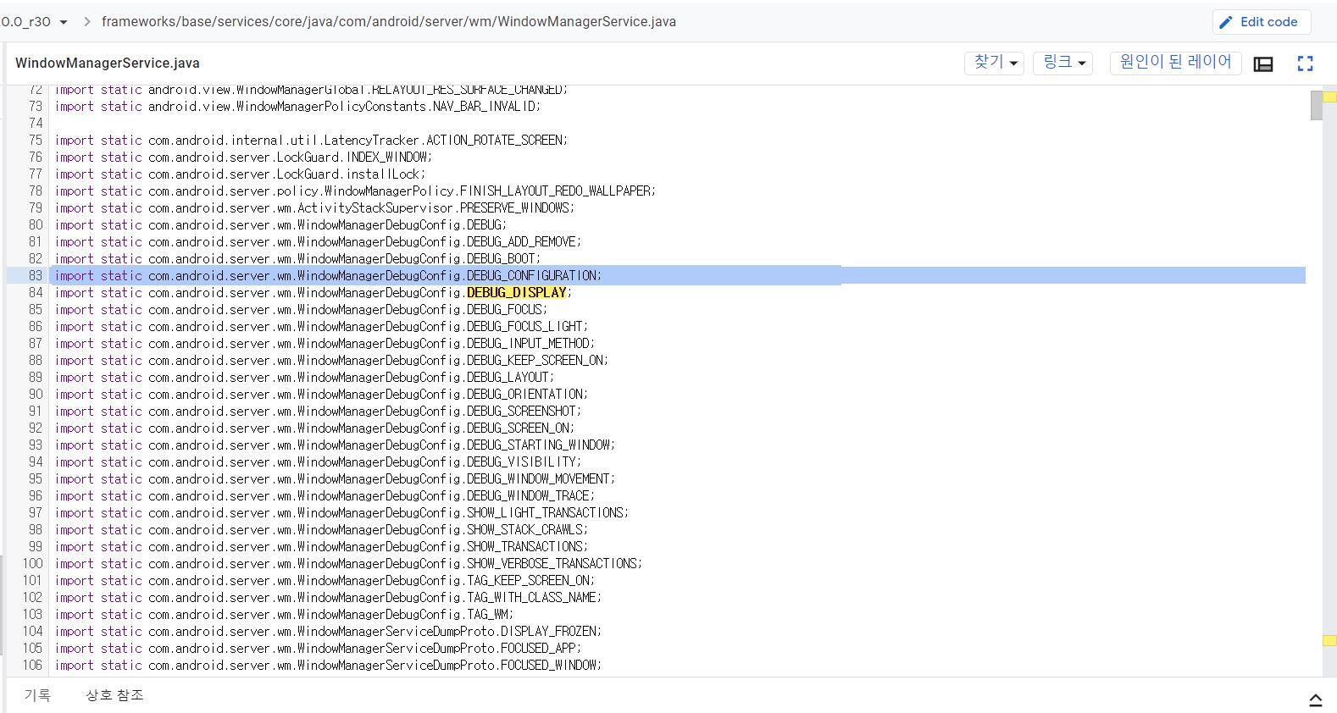Select line number 100
The width and height of the screenshot is (1337, 713).
(x=32, y=563)
